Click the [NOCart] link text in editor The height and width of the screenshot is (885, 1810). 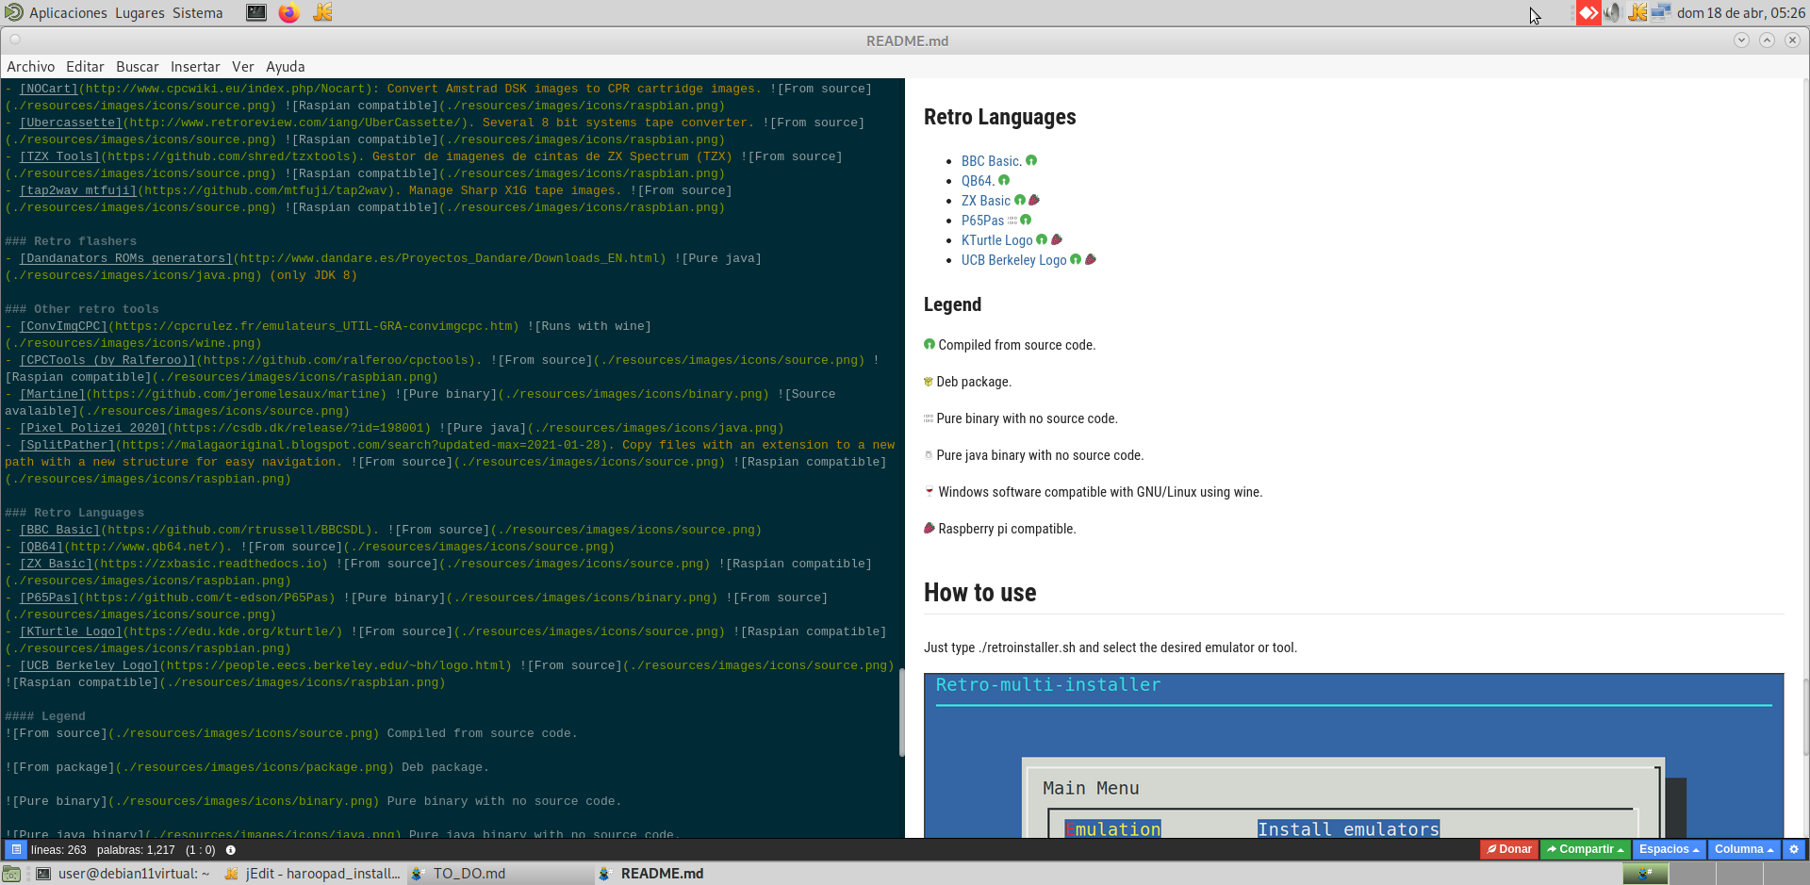(49, 89)
